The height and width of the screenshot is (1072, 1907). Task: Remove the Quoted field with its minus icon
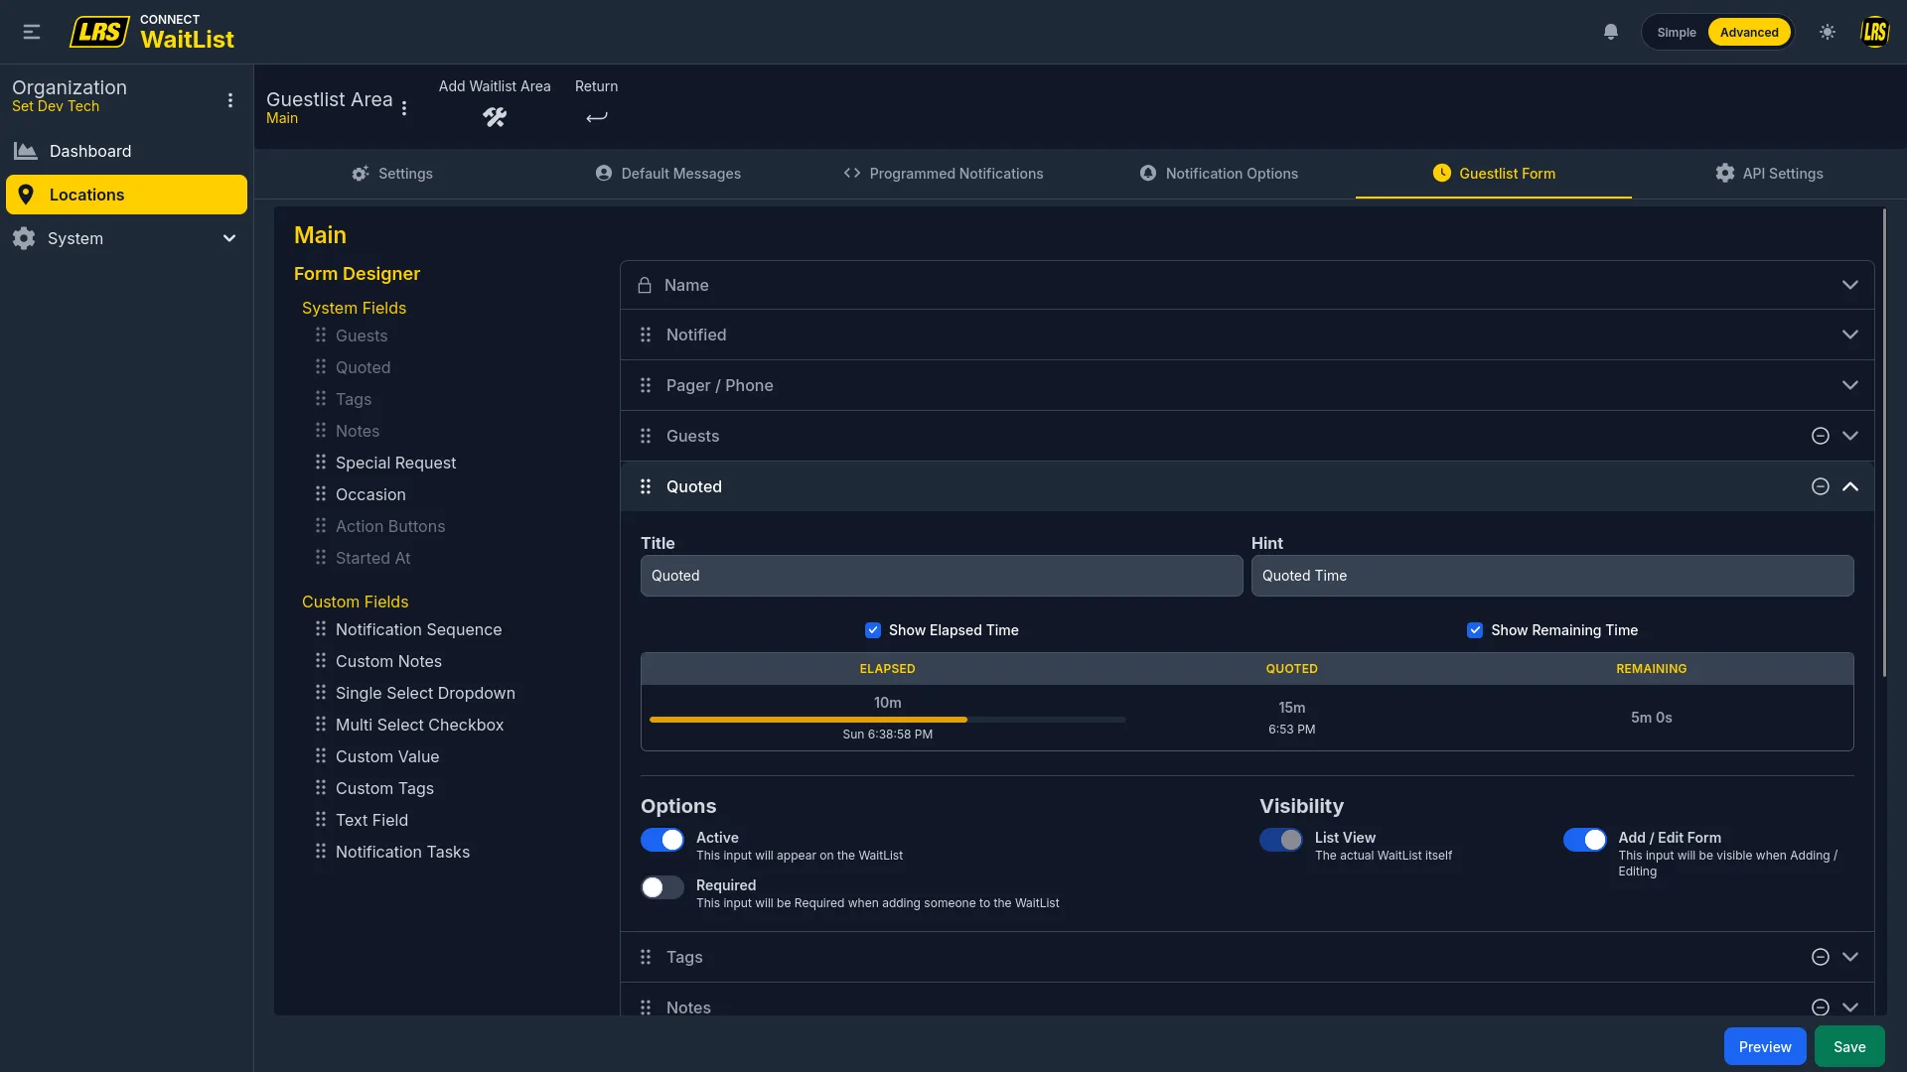(x=1820, y=486)
